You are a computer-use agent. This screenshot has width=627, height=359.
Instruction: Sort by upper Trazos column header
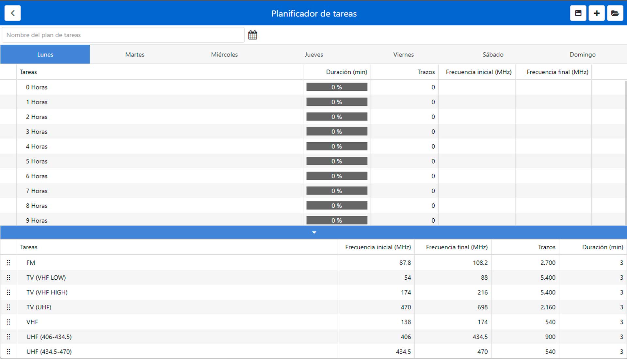[x=405, y=72]
